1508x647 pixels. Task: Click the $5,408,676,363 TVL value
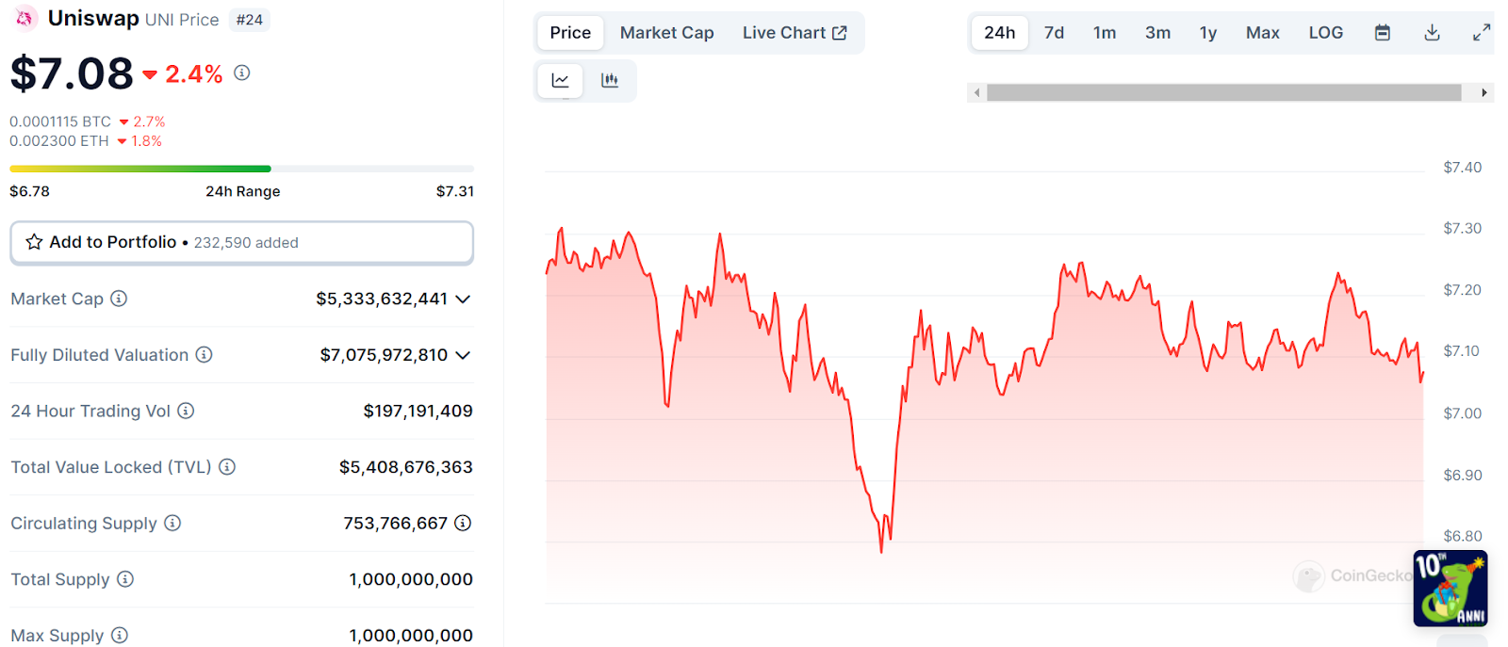click(x=406, y=467)
